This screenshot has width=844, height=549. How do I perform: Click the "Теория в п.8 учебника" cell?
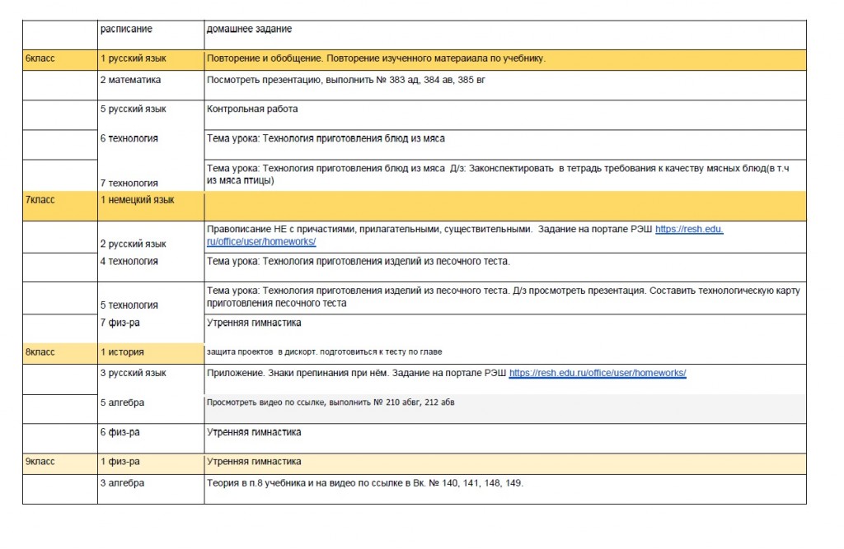pos(364,483)
